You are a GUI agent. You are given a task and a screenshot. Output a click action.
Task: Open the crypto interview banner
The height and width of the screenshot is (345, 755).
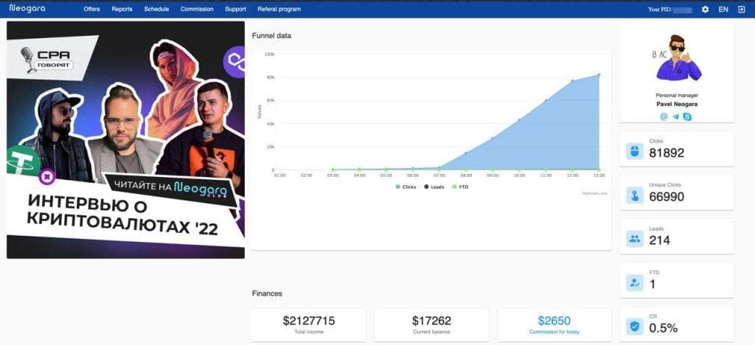click(x=125, y=139)
